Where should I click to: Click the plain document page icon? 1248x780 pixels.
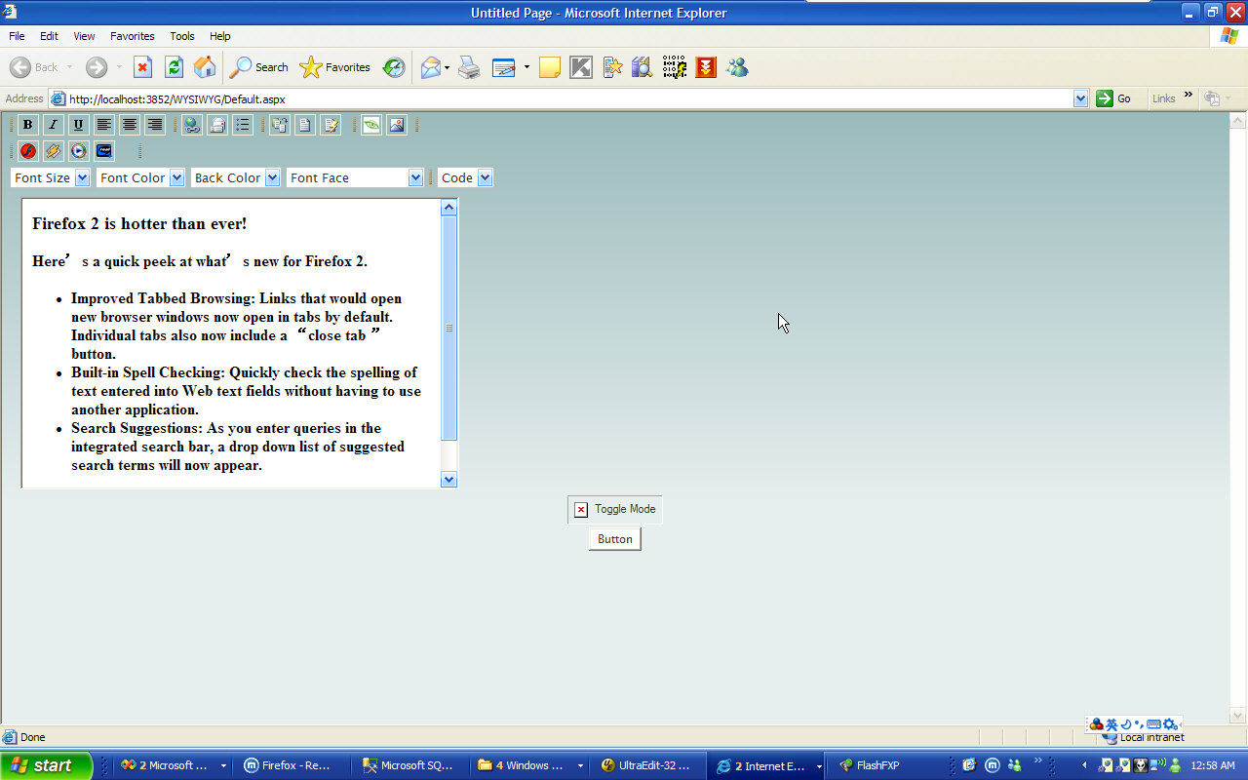305,125
